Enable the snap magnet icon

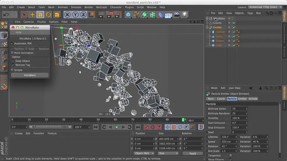click(4, 87)
